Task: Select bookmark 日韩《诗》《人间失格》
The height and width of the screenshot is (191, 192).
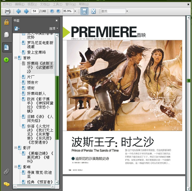Action: 40,119
